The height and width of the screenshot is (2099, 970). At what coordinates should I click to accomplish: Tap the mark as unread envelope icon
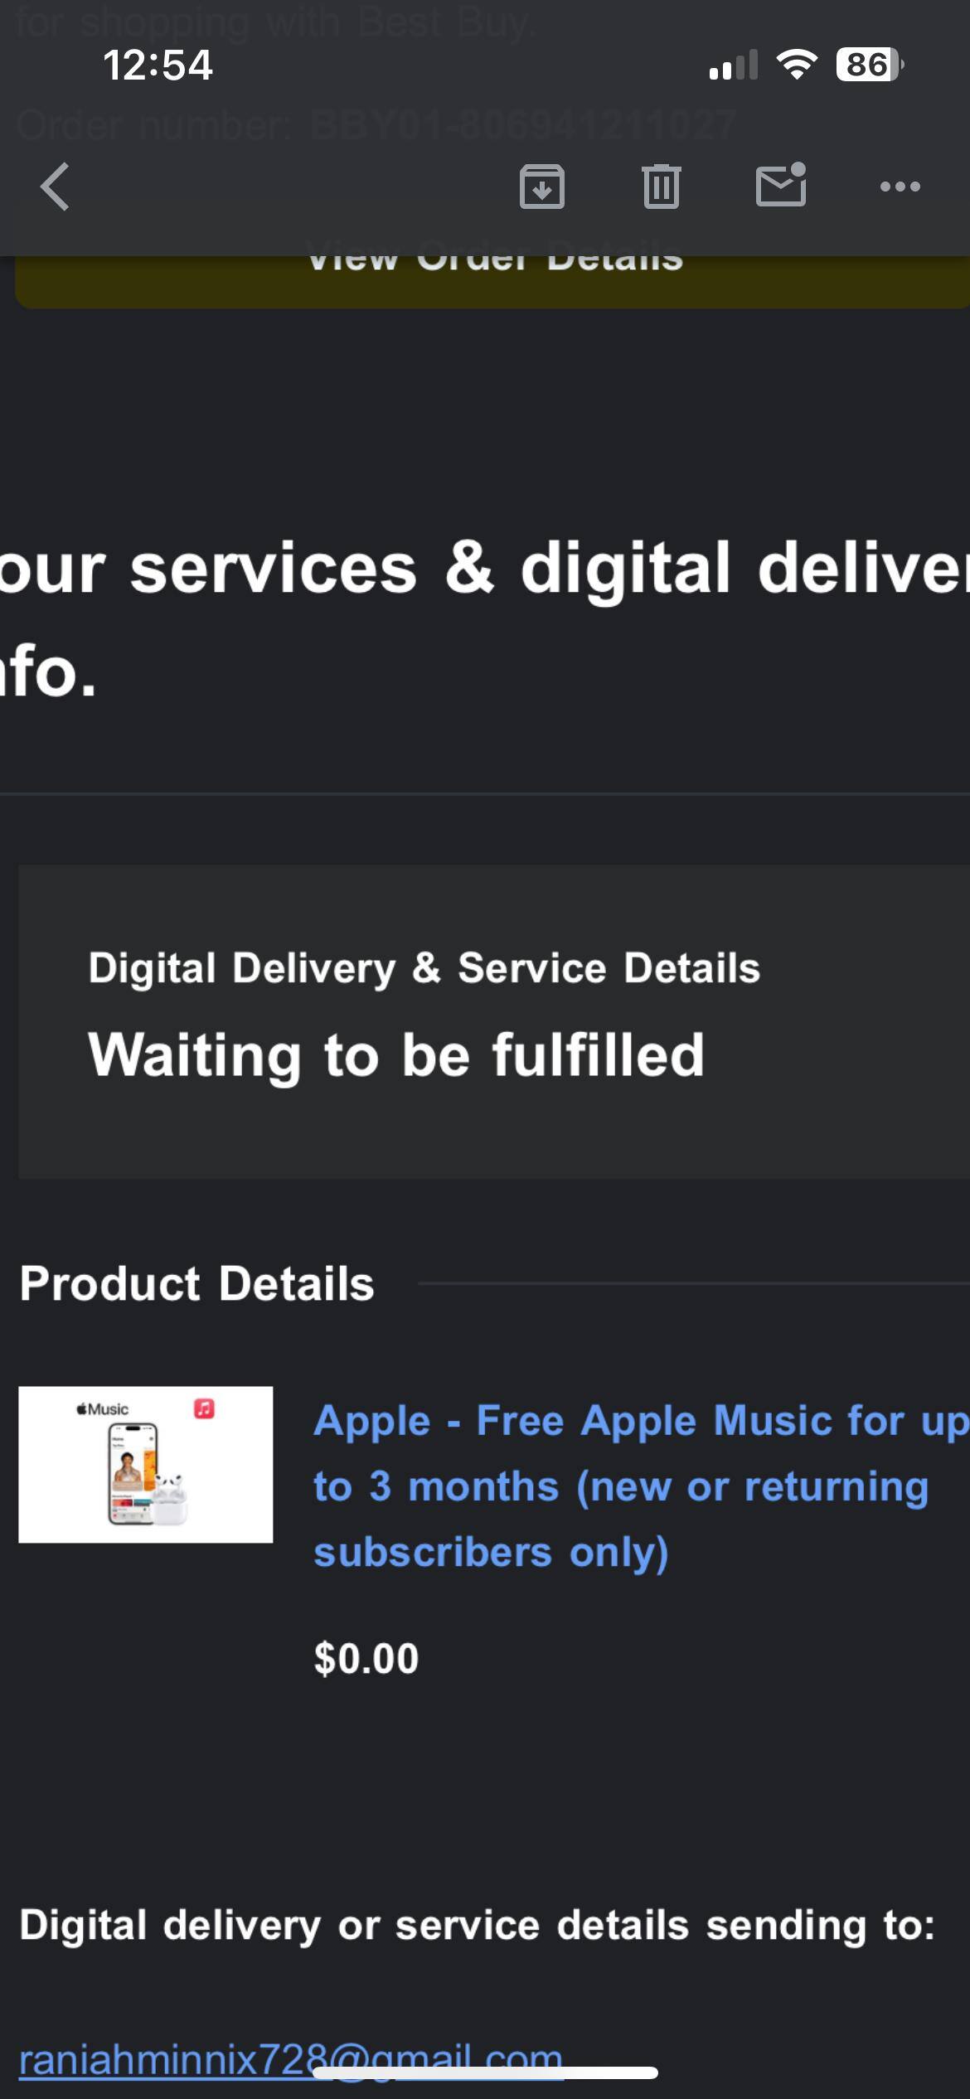[780, 189]
